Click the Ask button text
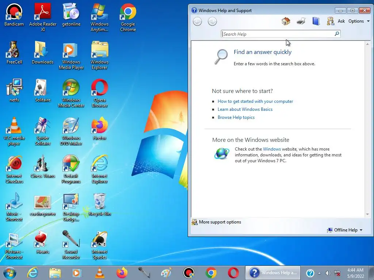This screenshot has height=280, width=374. 341,21
